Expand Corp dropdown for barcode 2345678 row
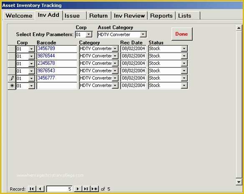Screen dimensions: 244x194 tap(31, 64)
